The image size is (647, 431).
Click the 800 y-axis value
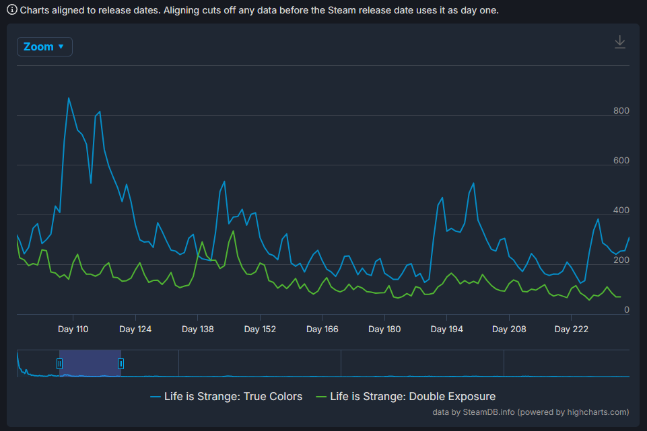point(621,110)
